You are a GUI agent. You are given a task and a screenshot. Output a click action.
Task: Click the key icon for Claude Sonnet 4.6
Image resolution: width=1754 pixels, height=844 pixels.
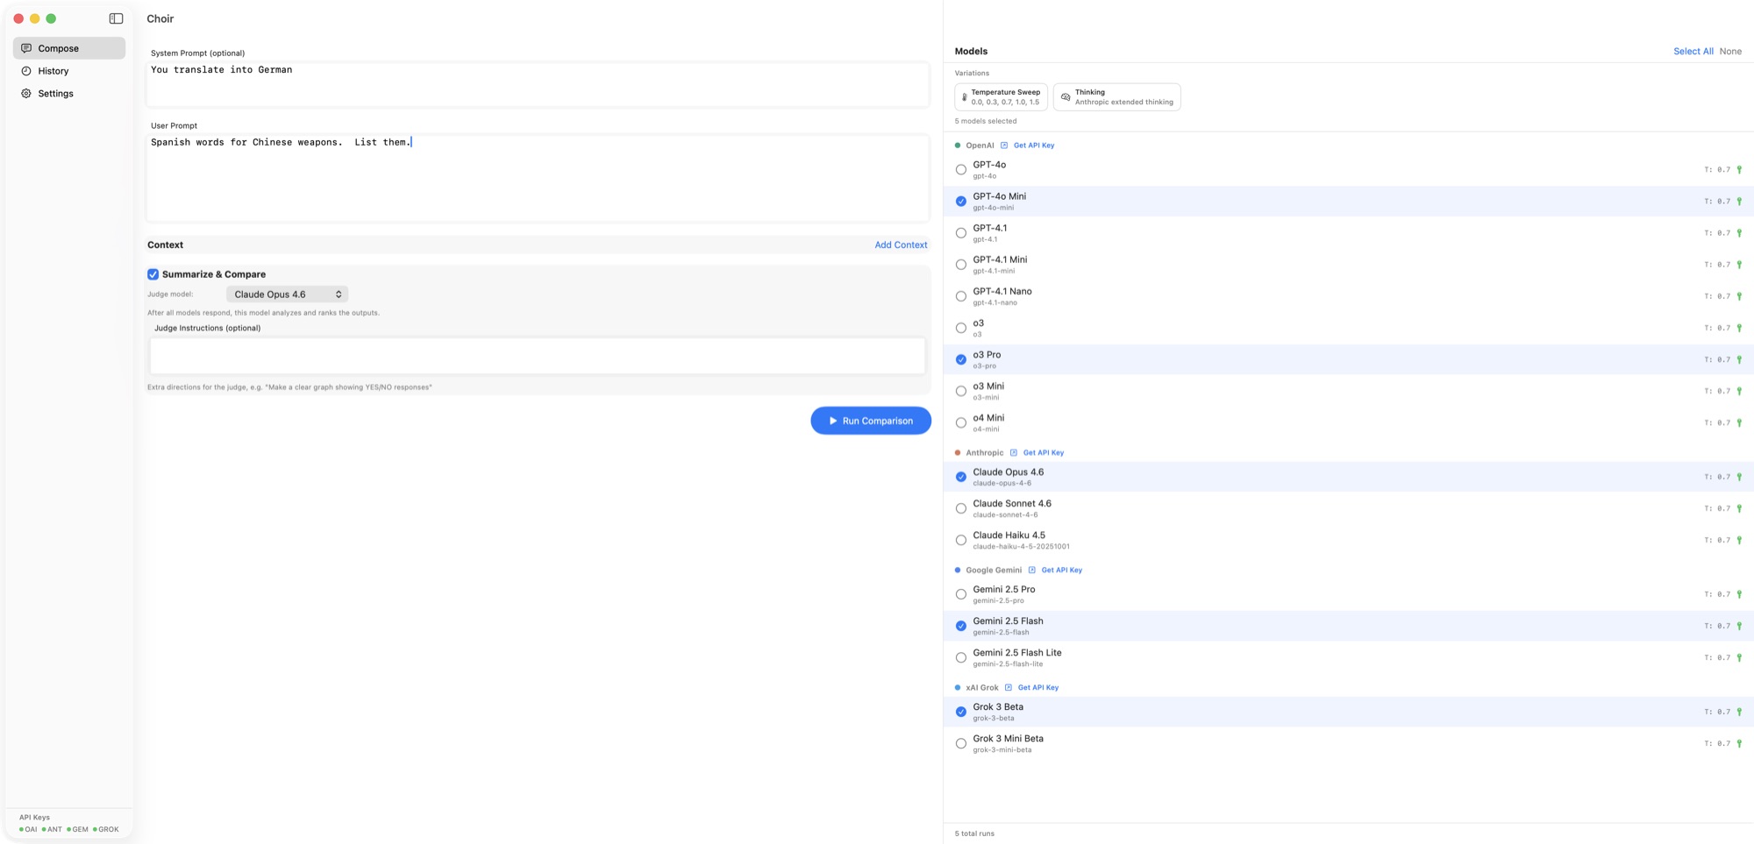(x=1739, y=508)
